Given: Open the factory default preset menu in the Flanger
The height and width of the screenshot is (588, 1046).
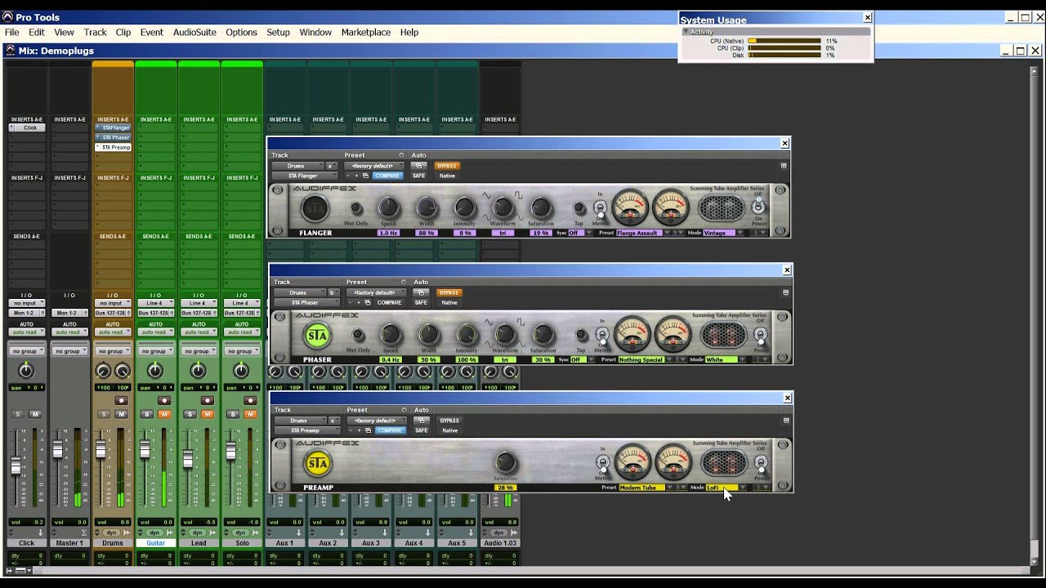Looking at the screenshot, I should coord(374,166).
